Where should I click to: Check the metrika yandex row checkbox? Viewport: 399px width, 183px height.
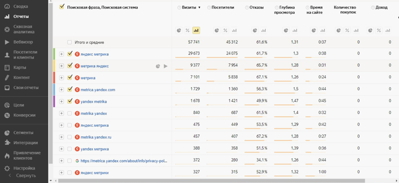point(70,113)
